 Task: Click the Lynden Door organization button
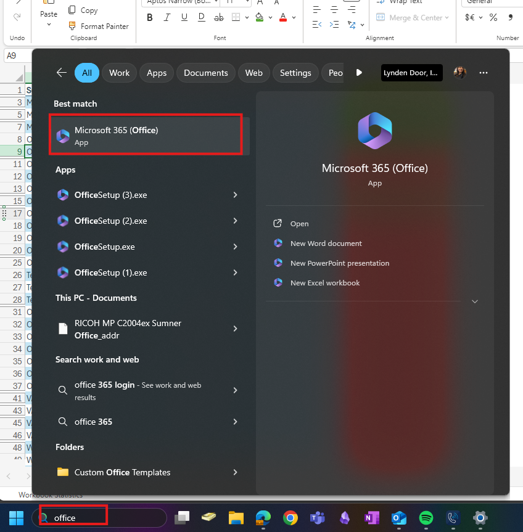tap(412, 73)
